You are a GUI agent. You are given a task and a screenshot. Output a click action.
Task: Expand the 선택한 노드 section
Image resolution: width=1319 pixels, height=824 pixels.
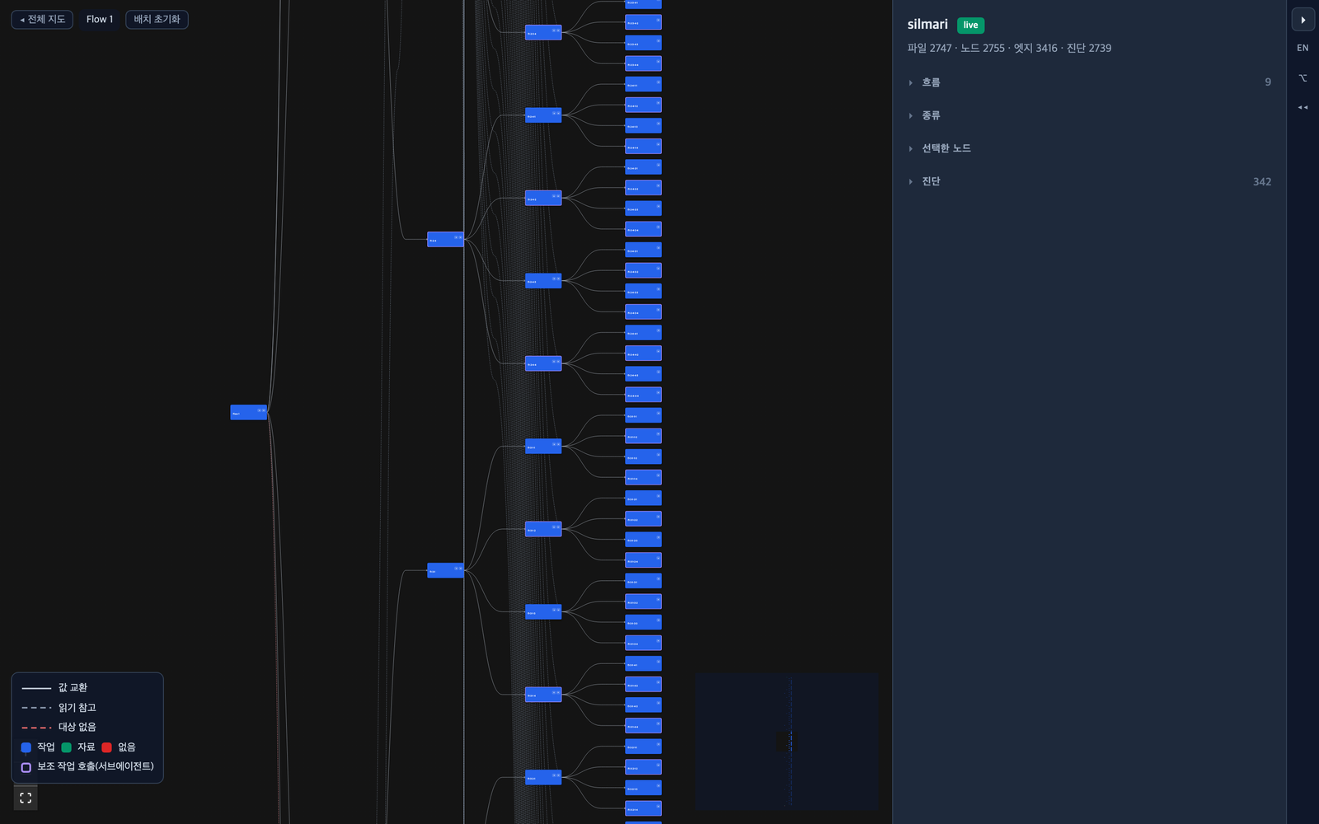coord(1090,148)
